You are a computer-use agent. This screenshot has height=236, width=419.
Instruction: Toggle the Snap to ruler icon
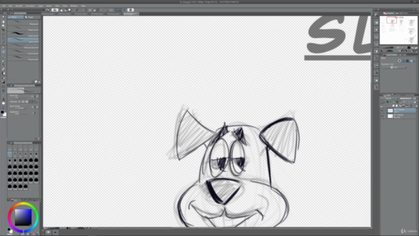115,10
